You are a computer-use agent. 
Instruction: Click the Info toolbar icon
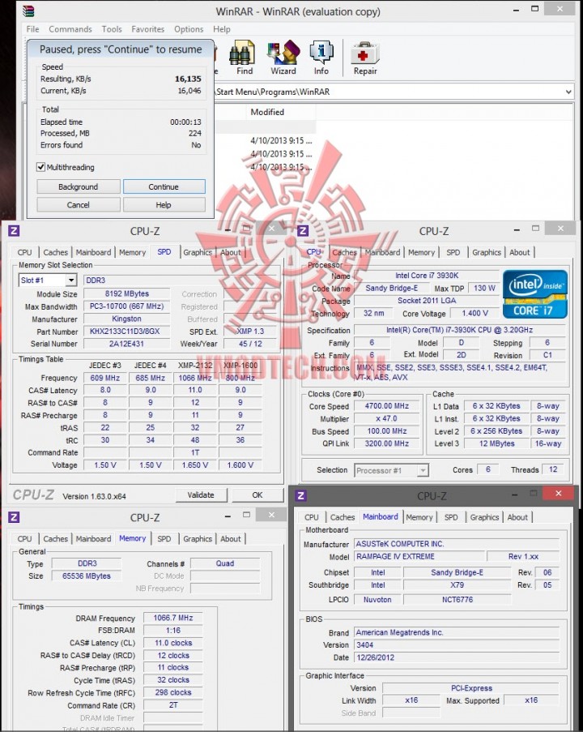click(x=321, y=58)
